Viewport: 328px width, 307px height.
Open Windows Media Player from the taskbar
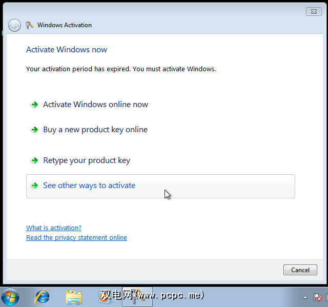tap(105, 297)
